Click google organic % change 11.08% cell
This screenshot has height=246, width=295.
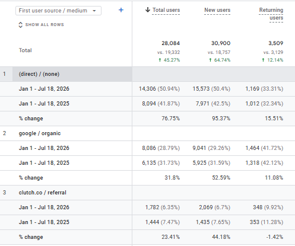click(274, 178)
